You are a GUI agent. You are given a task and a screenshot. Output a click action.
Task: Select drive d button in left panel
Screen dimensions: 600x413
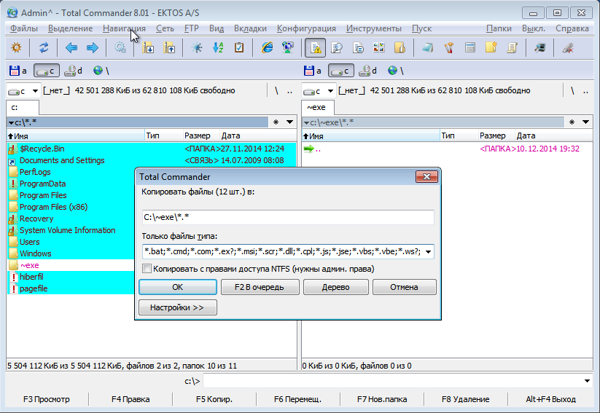coord(73,71)
